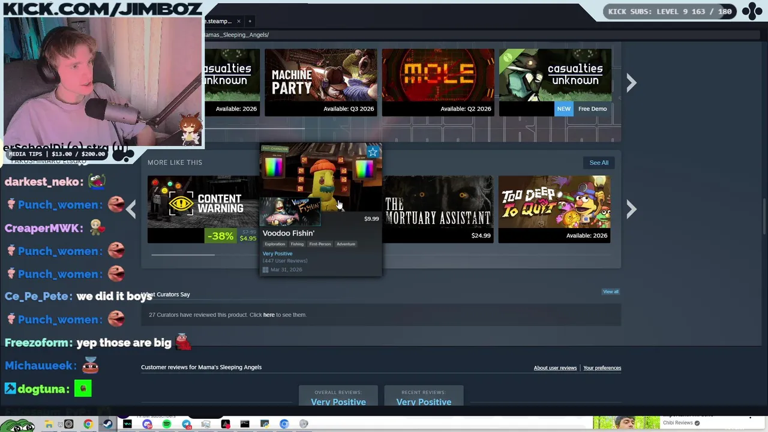Open the round grey lens icon next to the folder

68,424
